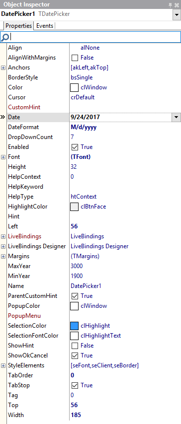
Task: Switch to the Events tab
Action: point(45,26)
